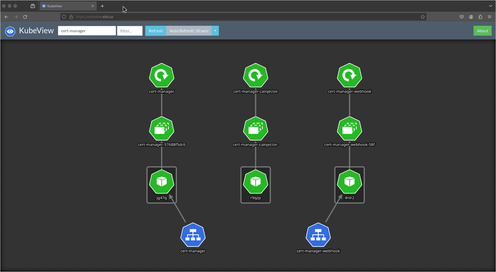Click the cert-manager deployment node icon
This screenshot has height=272, width=496.
pyautogui.click(x=162, y=76)
